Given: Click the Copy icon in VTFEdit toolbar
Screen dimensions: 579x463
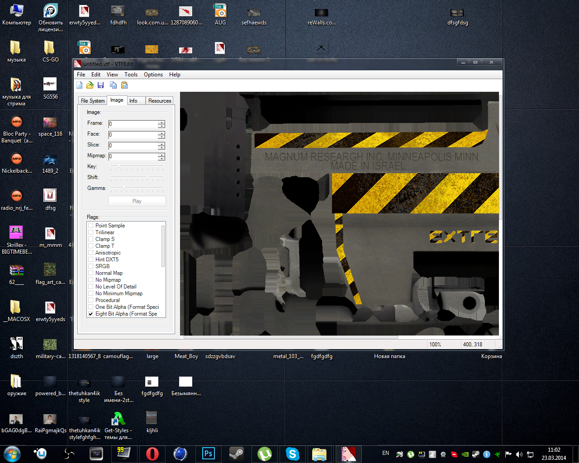Looking at the screenshot, I should click(113, 85).
